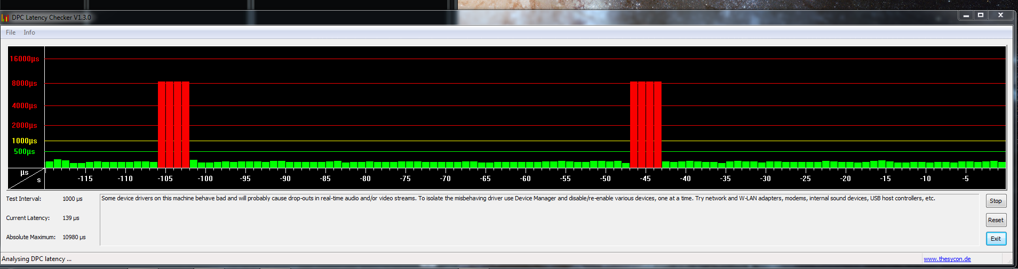This screenshot has width=1018, height=269.
Task: Click the Current Latency label
Action: click(x=28, y=218)
